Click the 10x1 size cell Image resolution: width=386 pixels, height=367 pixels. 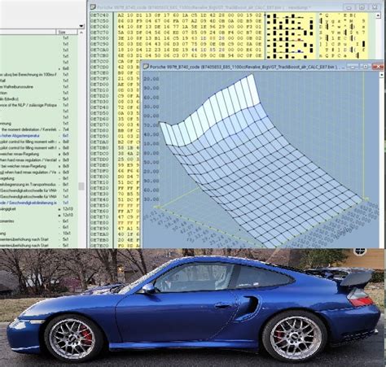pos(65,234)
